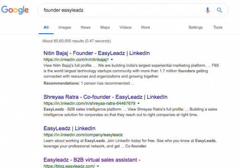
Task: Click the blue magnifier search button
Action: [220, 10]
